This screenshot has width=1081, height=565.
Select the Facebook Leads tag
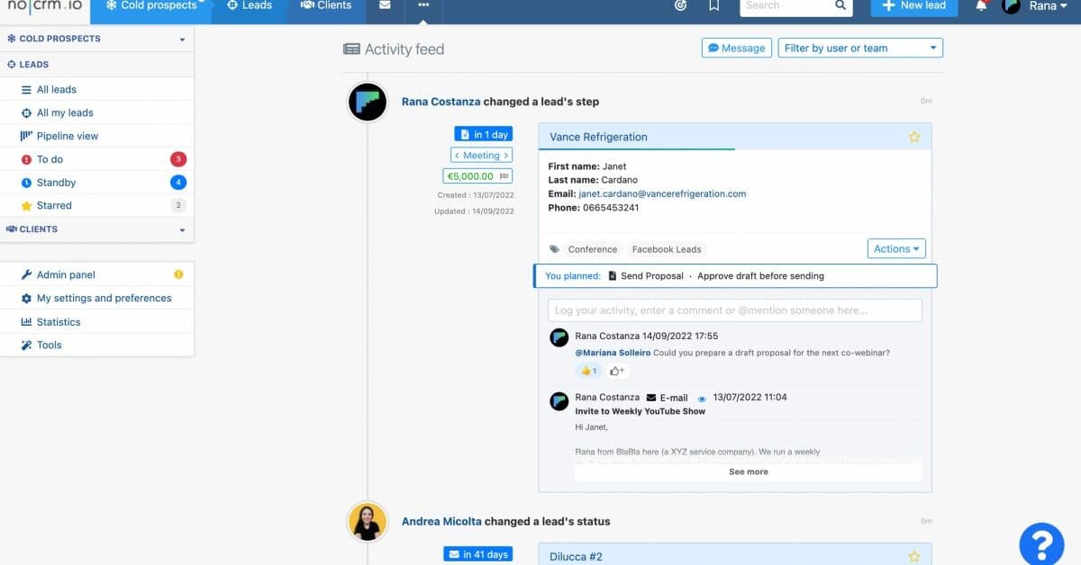(x=667, y=249)
